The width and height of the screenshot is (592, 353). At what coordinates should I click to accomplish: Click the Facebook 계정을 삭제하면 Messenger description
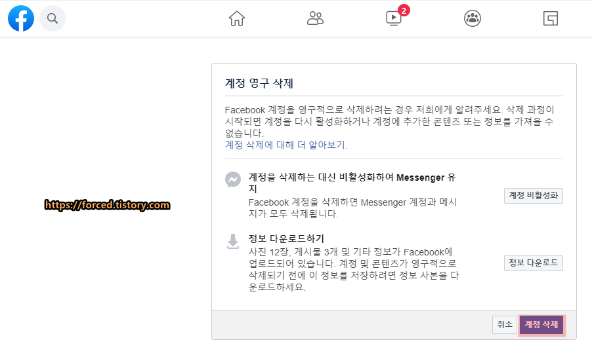point(352,208)
